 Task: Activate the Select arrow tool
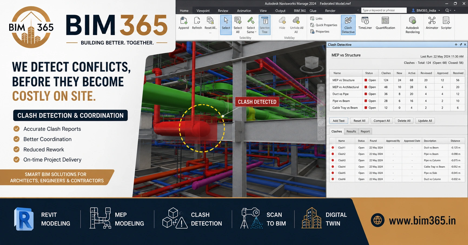tap(226, 25)
